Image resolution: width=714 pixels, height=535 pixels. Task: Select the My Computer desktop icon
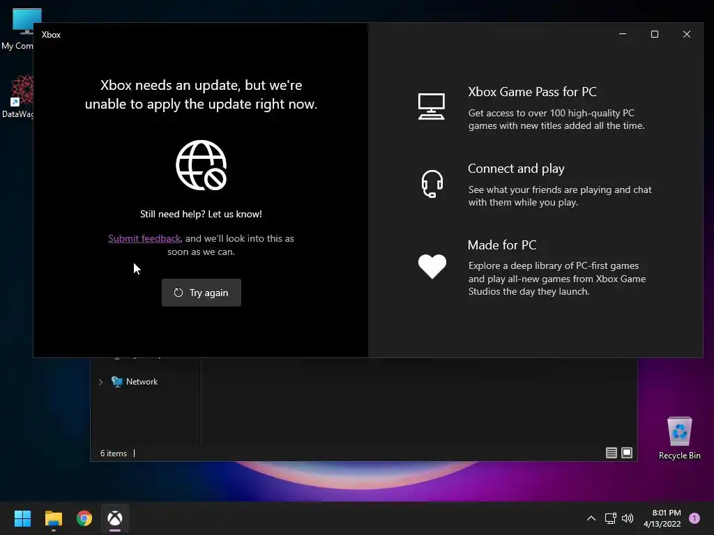17,29
